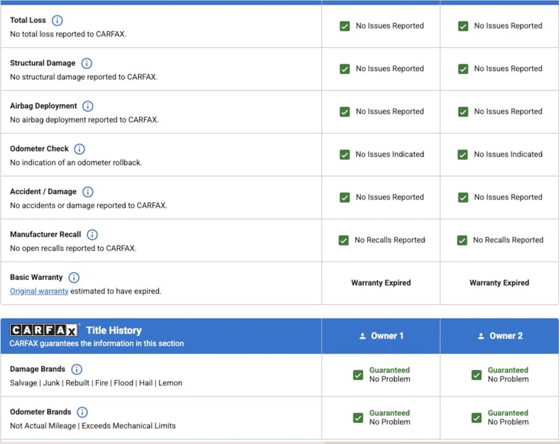Click Owner 1 Total Loss 'No Issues Reported'
Image resolution: width=560 pixels, height=444 pixels.
390,26
